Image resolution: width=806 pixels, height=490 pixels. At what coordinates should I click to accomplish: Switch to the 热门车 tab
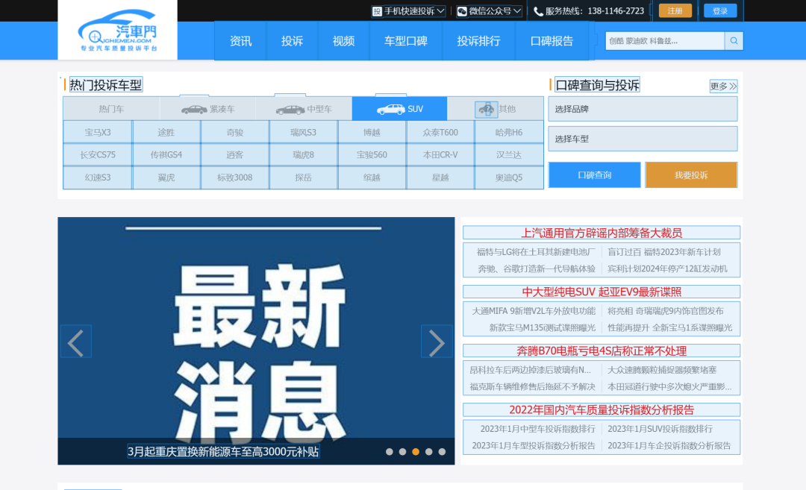[x=111, y=109]
